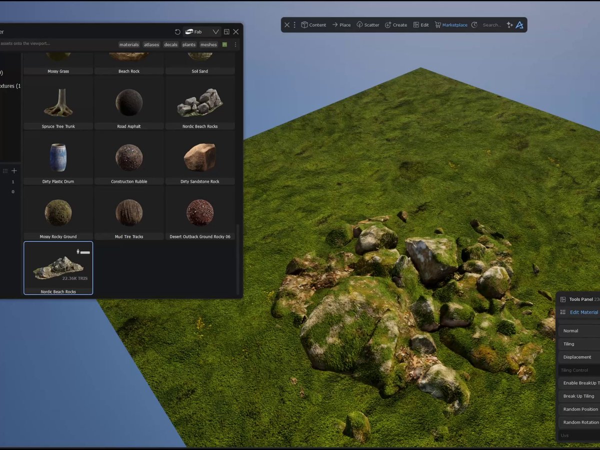The width and height of the screenshot is (600, 450).
Task: Click the list icon in the left sidebar
Action: 5,171
